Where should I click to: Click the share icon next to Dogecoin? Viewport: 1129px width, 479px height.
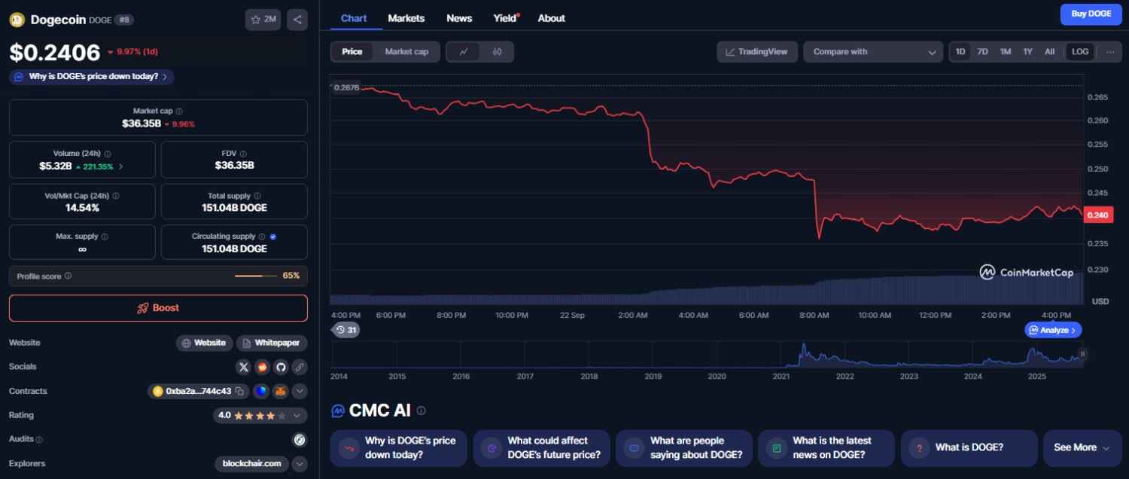point(297,20)
